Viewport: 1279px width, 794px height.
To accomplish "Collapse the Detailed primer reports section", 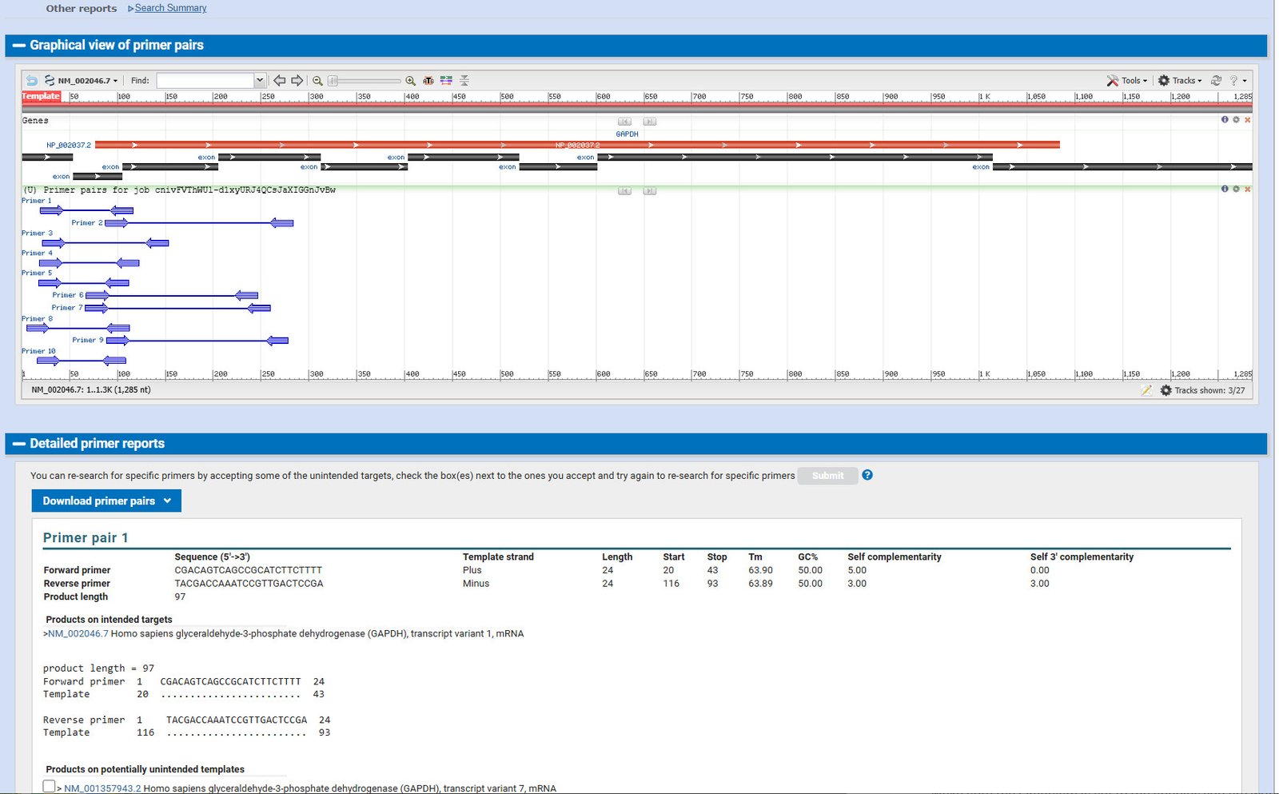I will click(19, 444).
